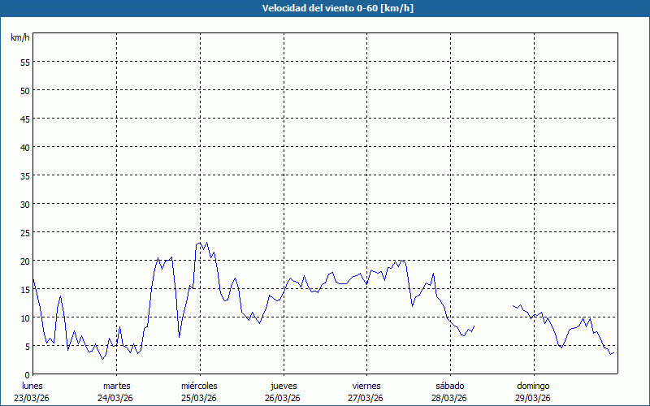This screenshot has height=406, width=650.
Task: Click the 'domingo' day label
Action: 533,386
